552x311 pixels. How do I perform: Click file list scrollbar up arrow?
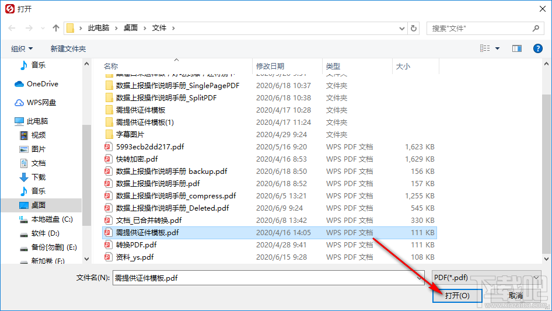546,64
